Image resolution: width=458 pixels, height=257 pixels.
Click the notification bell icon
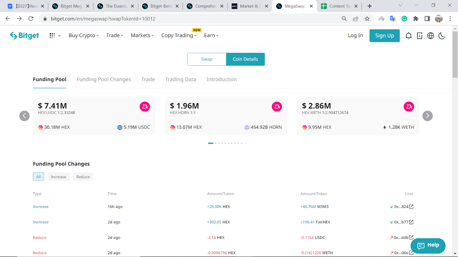408,36
